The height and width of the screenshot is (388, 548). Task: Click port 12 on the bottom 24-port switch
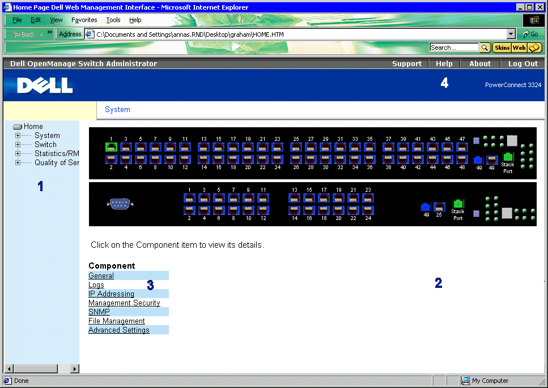(x=263, y=210)
